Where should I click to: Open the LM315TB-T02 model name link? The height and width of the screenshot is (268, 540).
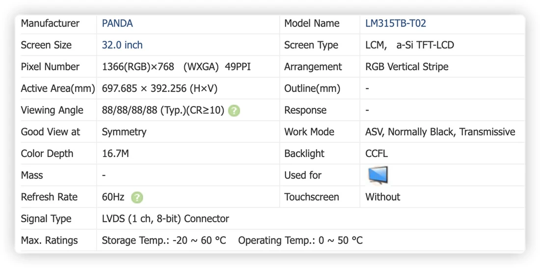tap(396, 24)
